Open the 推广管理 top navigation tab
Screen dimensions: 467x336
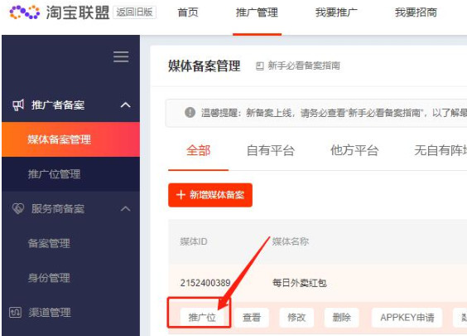click(x=257, y=12)
